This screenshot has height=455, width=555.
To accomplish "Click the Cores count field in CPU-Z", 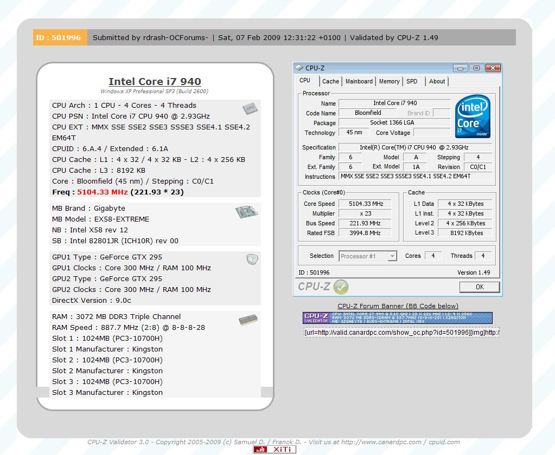I will (433, 256).
